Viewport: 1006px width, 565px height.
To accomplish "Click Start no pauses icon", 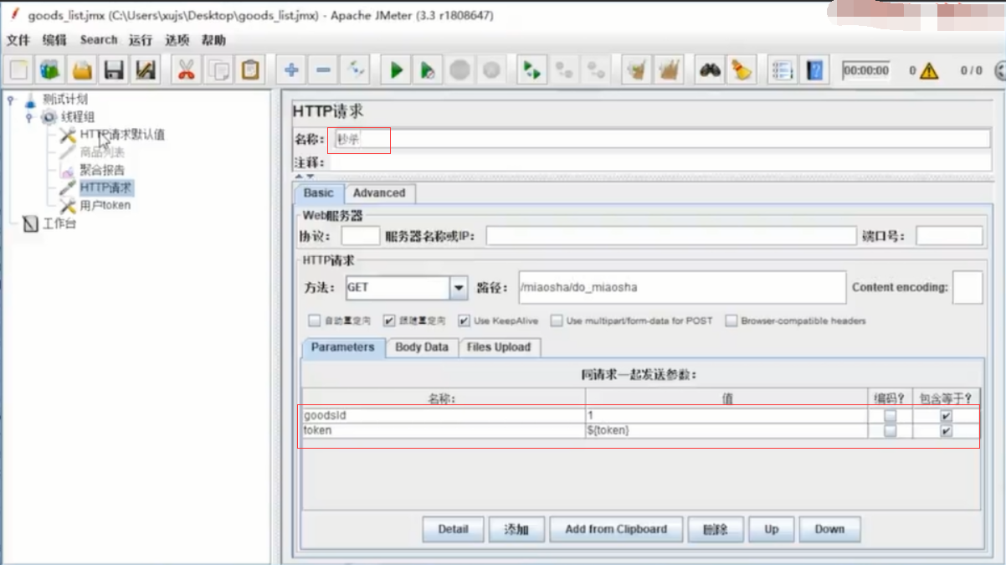I will tap(428, 70).
